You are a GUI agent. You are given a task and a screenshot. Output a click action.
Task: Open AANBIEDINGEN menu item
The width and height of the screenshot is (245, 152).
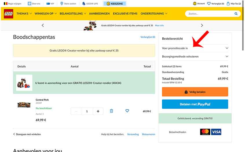[x=99, y=14]
